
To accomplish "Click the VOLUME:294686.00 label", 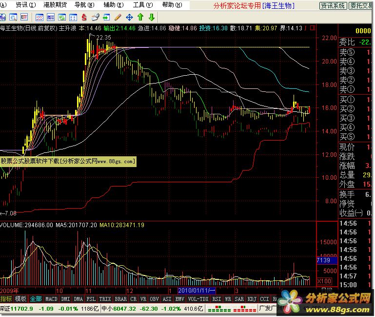I will (26, 225).
